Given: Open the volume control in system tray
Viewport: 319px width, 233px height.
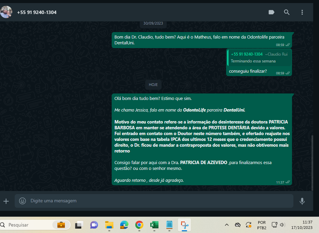Looking at the screenshot, I should (x=282, y=225).
